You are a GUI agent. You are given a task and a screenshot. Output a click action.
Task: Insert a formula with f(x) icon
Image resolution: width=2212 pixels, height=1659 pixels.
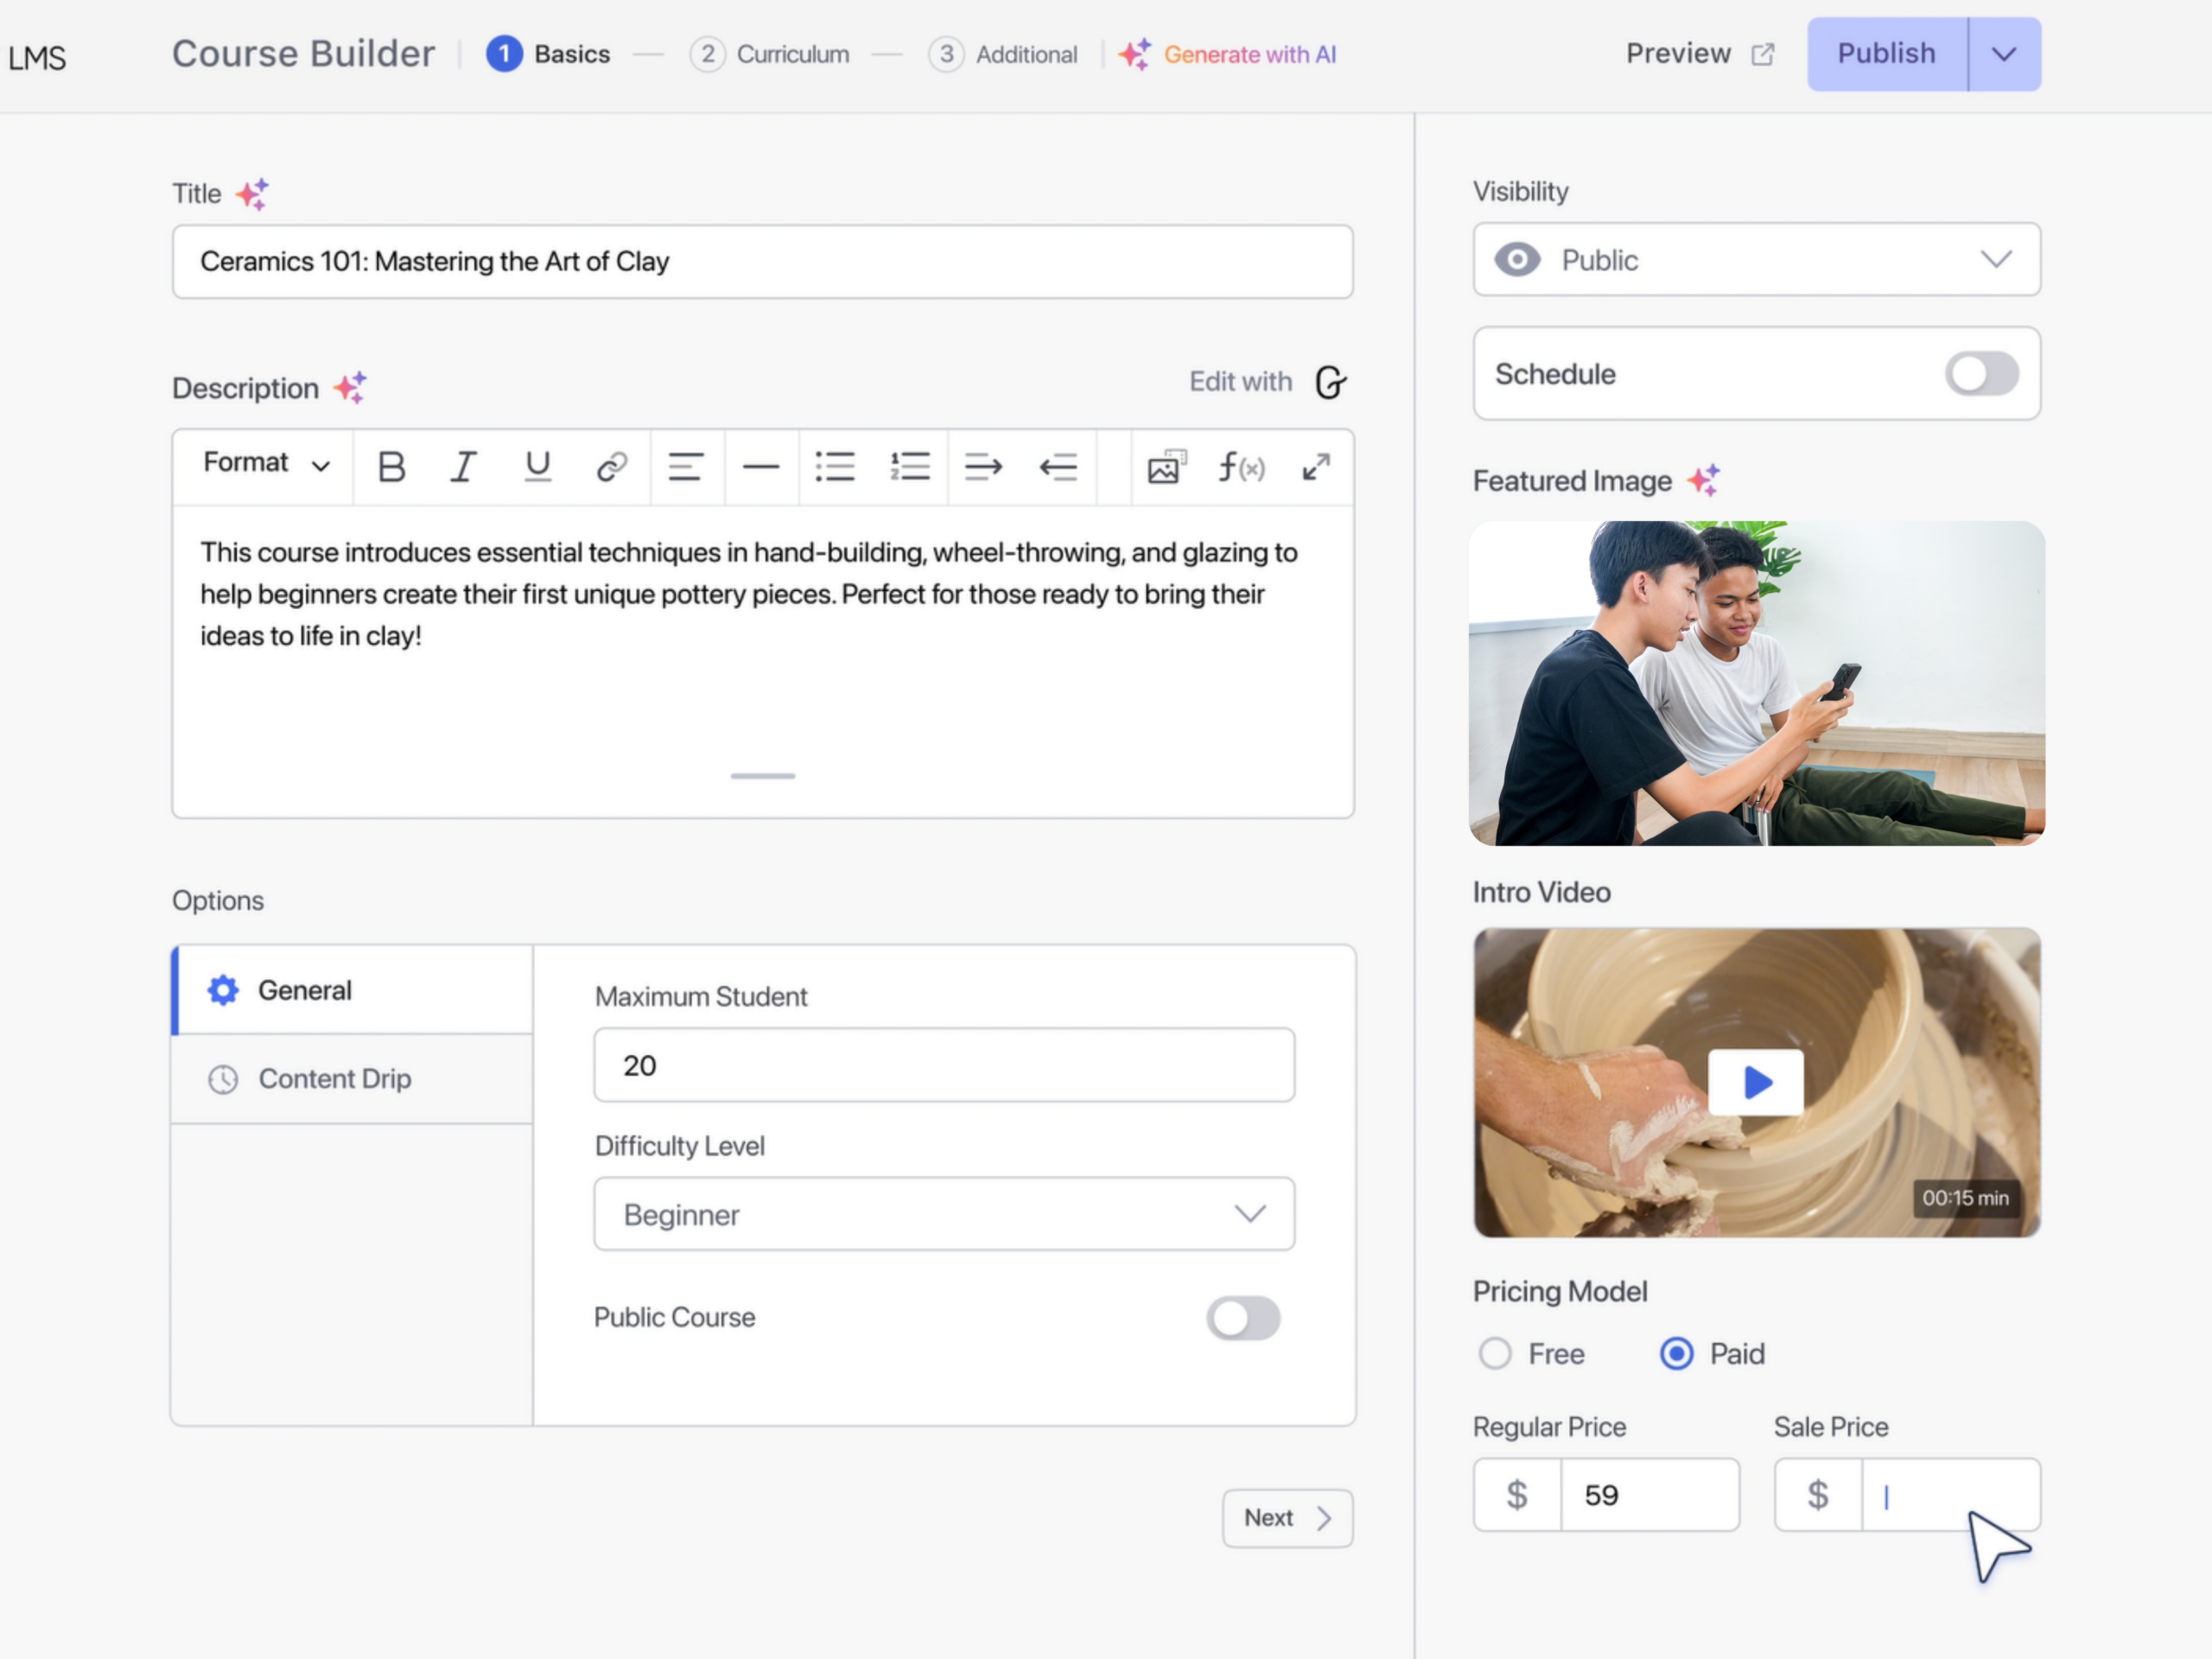1241,467
